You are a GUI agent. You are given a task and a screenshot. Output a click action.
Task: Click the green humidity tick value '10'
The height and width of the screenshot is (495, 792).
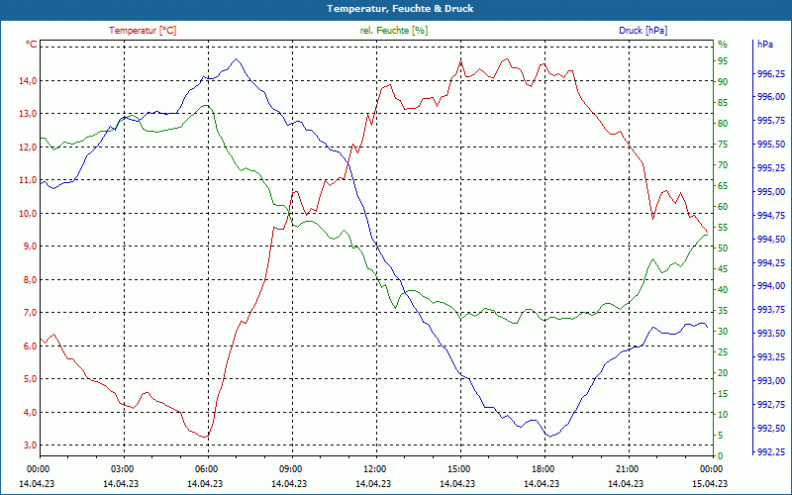tap(723, 415)
